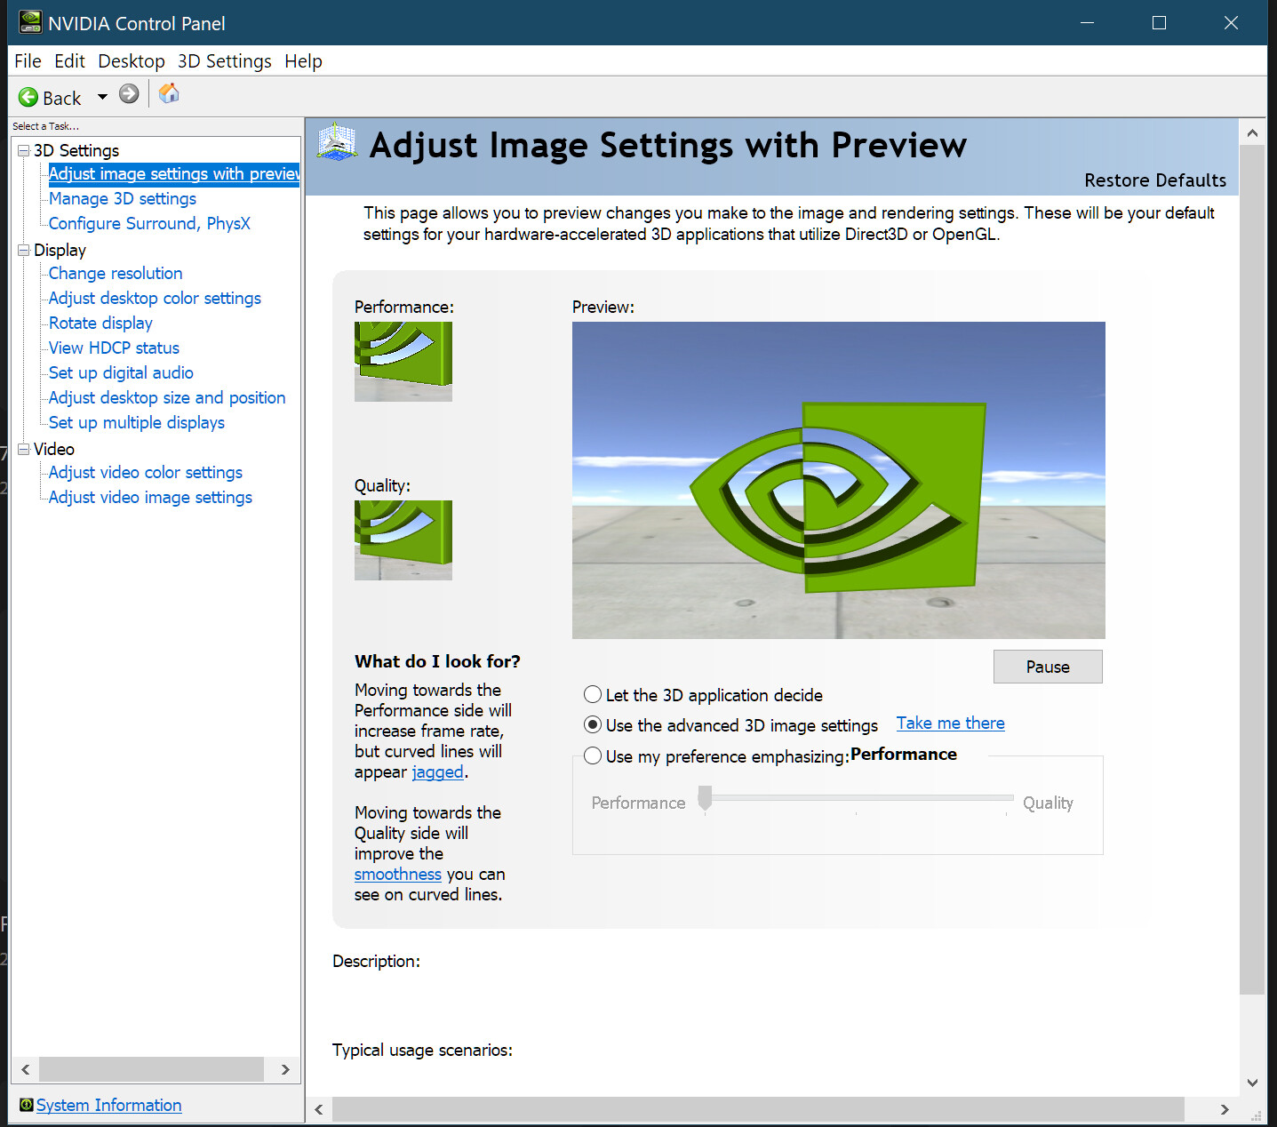1277x1127 pixels.
Task: Maximize the NVIDIA Control Panel window
Action: (x=1159, y=22)
